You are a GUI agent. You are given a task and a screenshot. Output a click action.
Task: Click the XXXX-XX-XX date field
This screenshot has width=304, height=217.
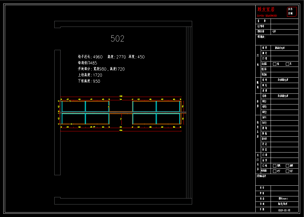pos(284,210)
